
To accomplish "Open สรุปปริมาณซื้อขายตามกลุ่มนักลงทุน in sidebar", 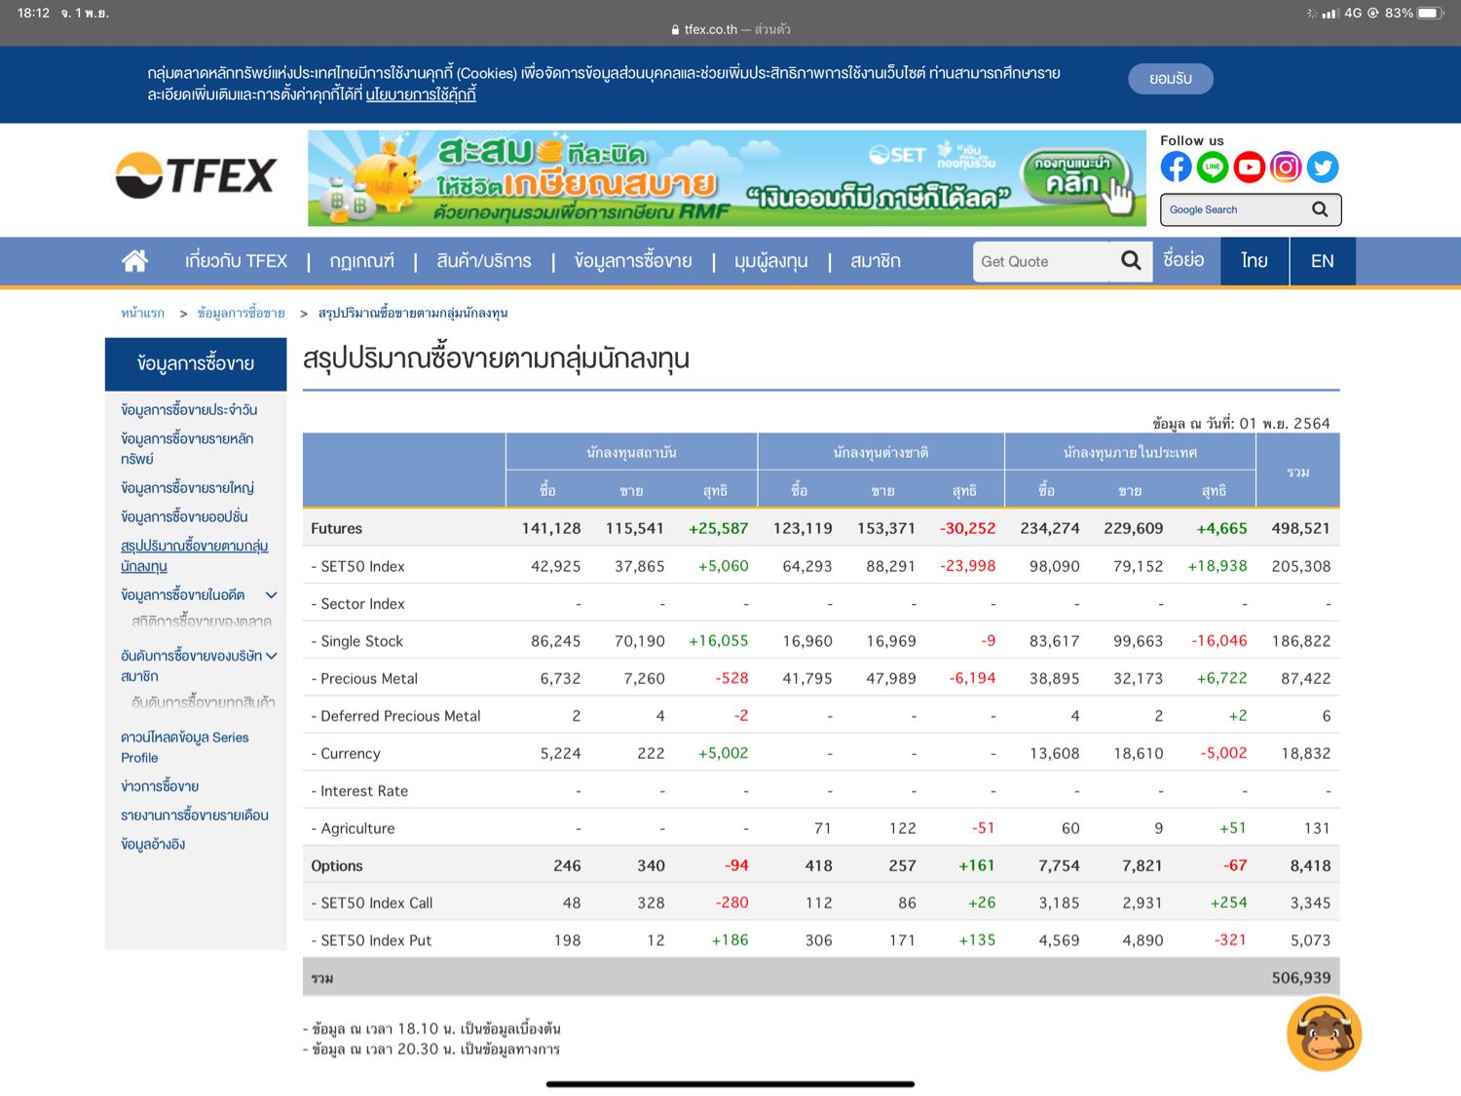I will point(194,556).
